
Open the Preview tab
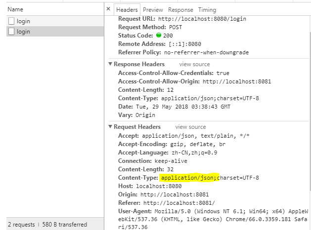pyautogui.click(x=153, y=10)
